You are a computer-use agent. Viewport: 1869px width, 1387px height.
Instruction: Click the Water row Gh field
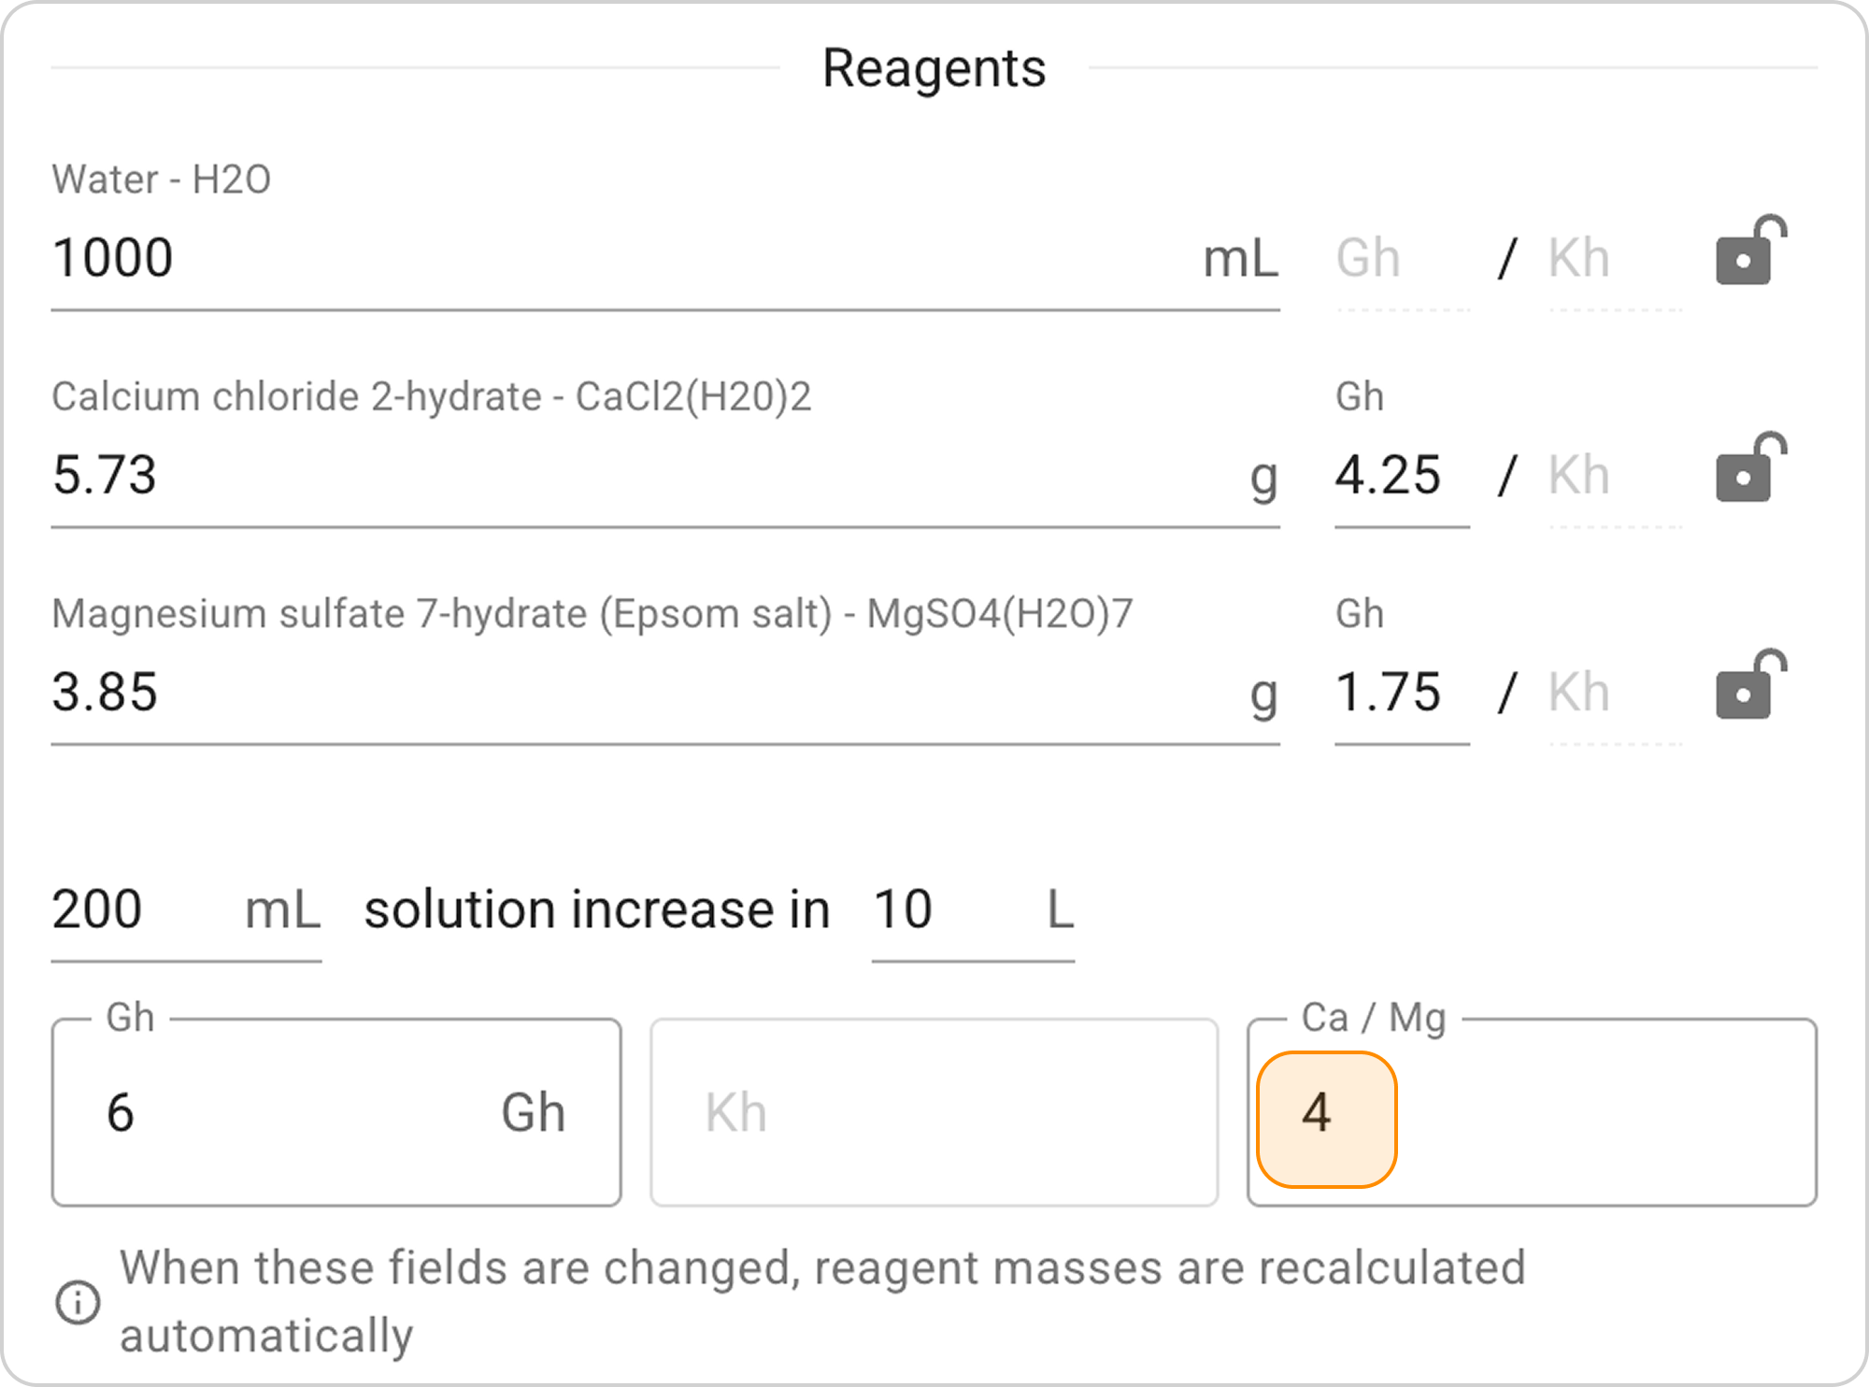pyautogui.click(x=1400, y=258)
